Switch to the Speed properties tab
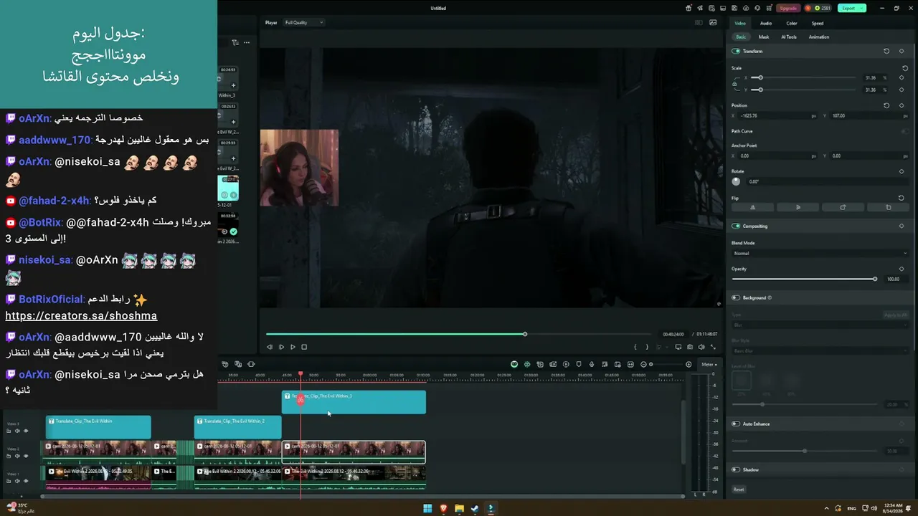 point(818,23)
